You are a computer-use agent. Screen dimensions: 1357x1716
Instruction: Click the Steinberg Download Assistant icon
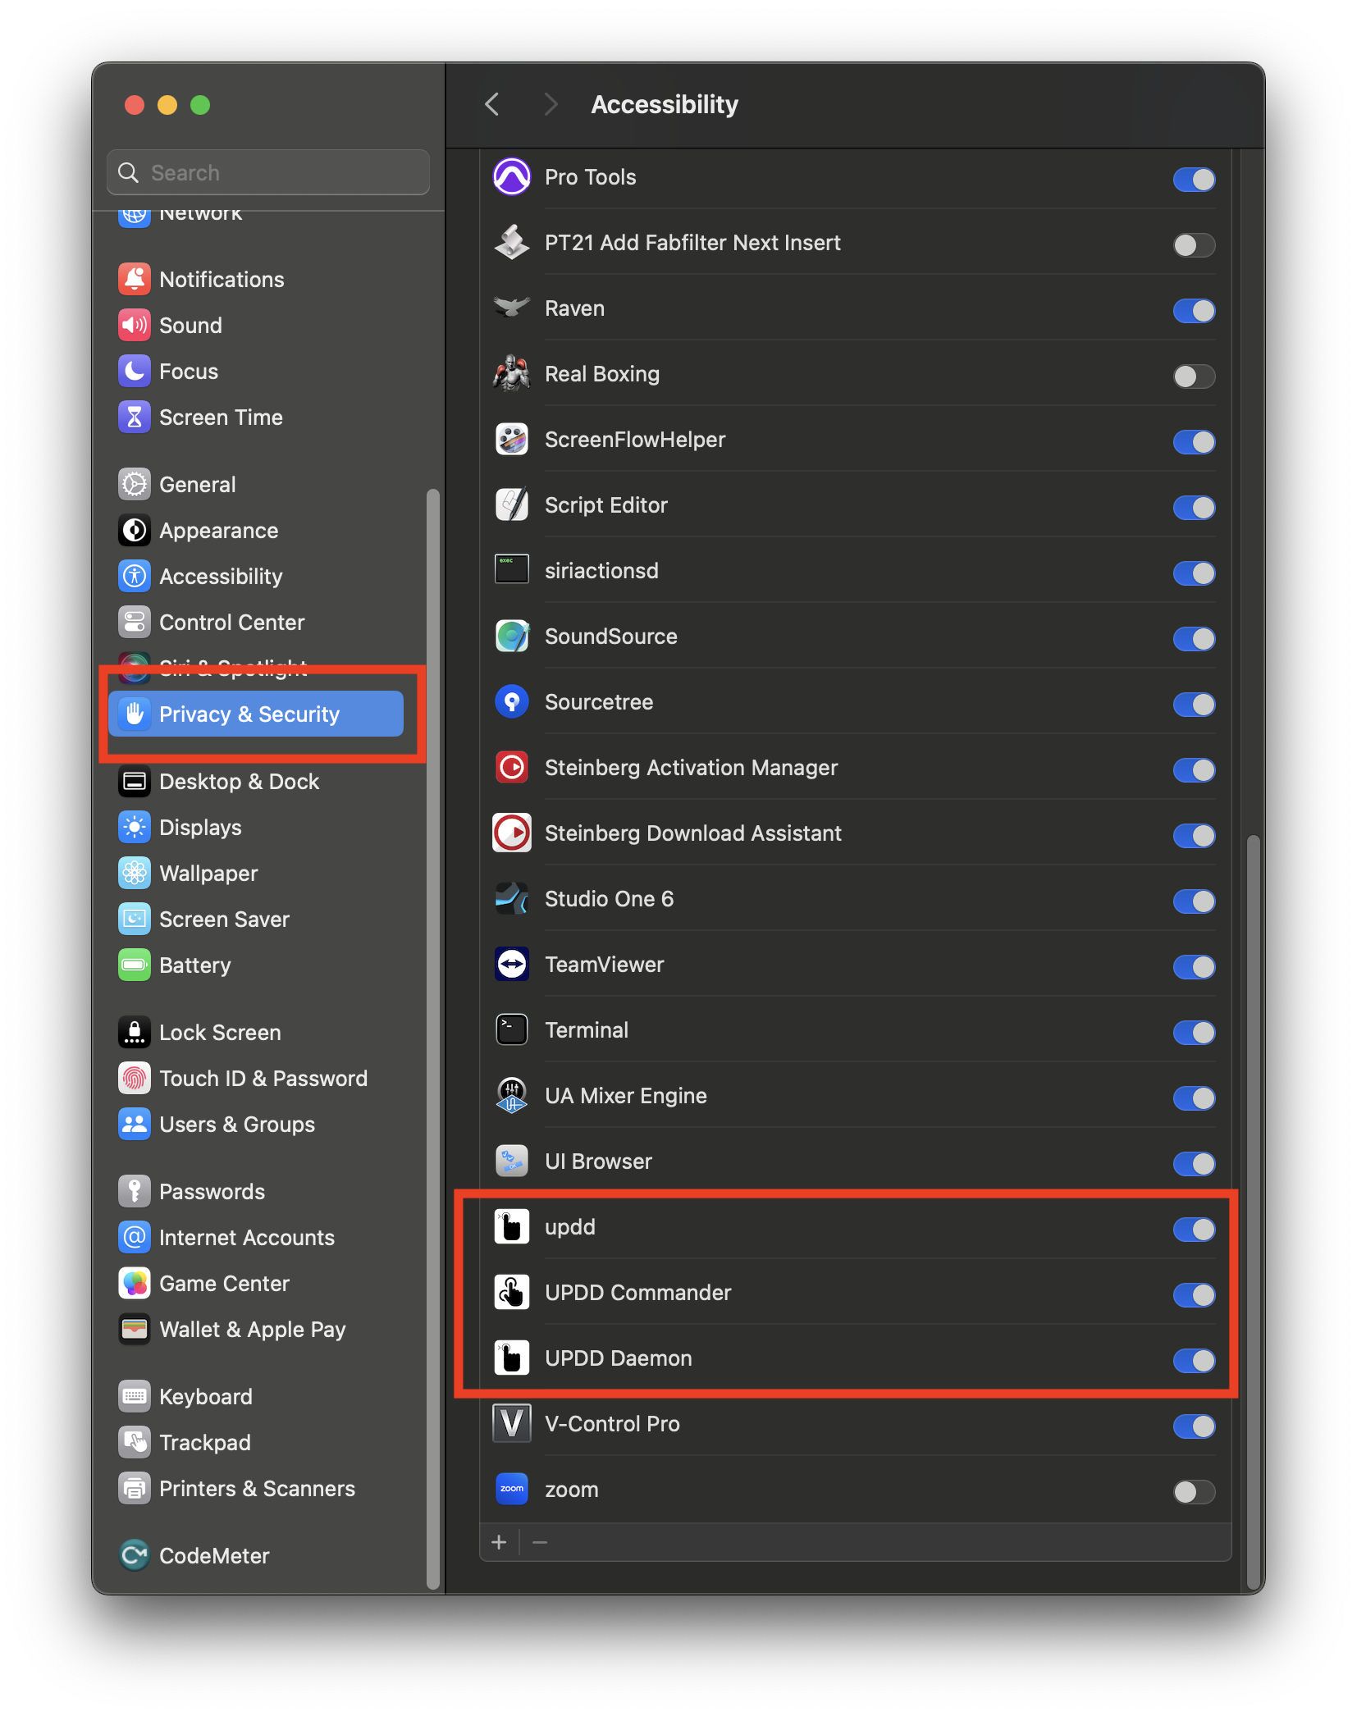pos(511,833)
